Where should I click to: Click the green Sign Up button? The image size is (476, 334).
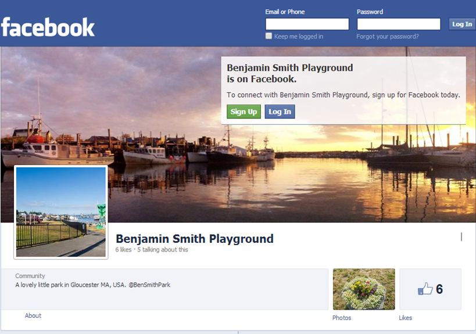point(244,112)
